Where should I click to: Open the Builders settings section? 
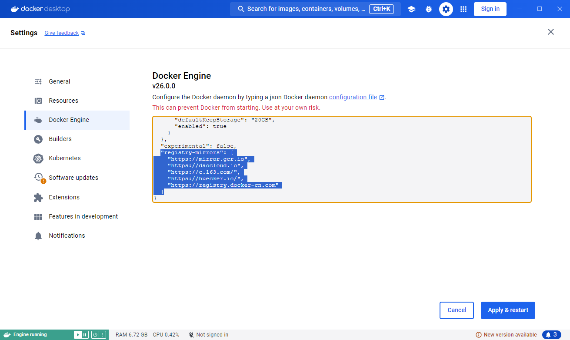click(60, 139)
